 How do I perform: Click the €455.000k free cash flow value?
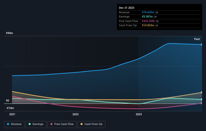[148, 21]
